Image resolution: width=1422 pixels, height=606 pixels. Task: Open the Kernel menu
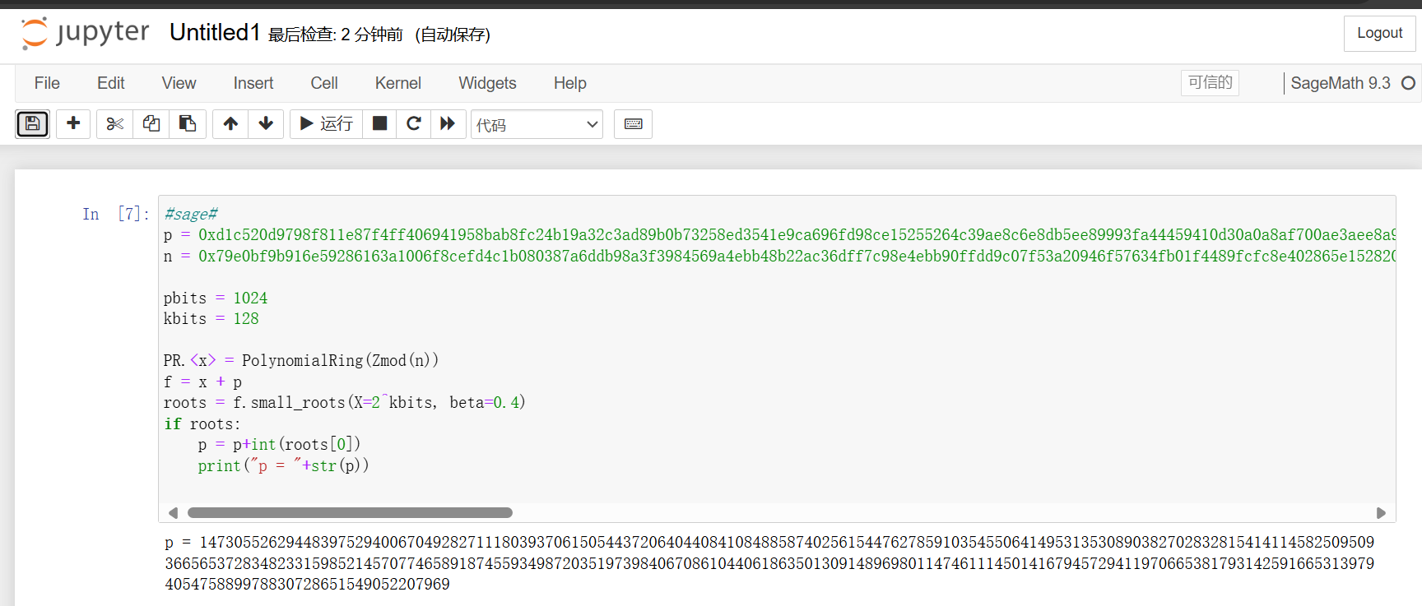tap(398, 83)
